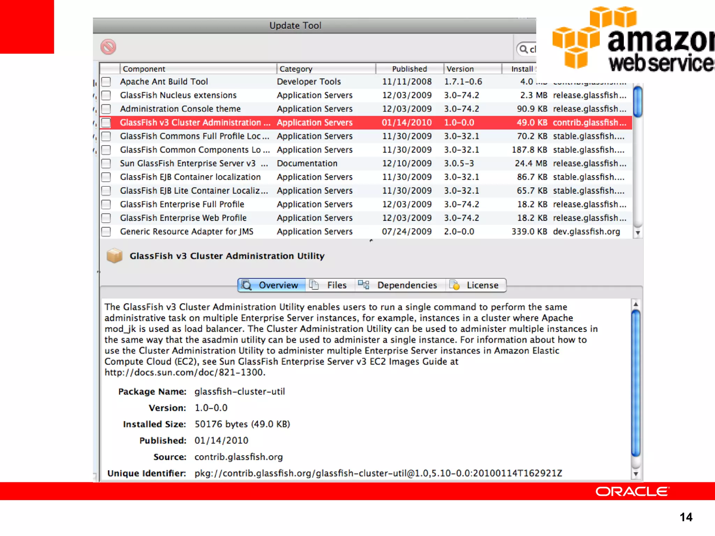Sort list by Published column header
The width and height of the screenshot is (715, 536).
point(409,69)
